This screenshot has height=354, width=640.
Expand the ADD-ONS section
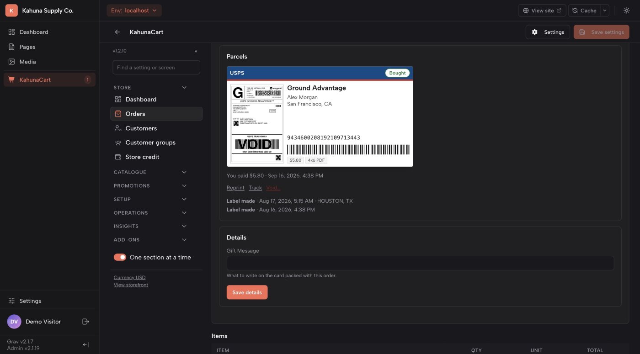click(184, 240)
